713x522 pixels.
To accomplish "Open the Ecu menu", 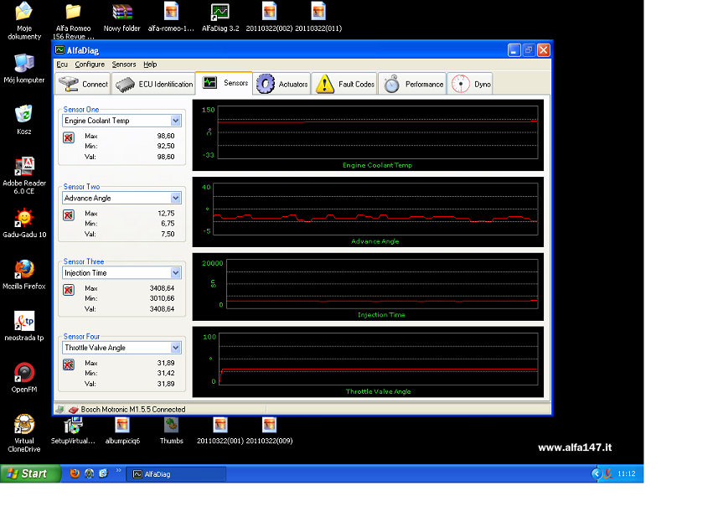I will tap(62, 65).
